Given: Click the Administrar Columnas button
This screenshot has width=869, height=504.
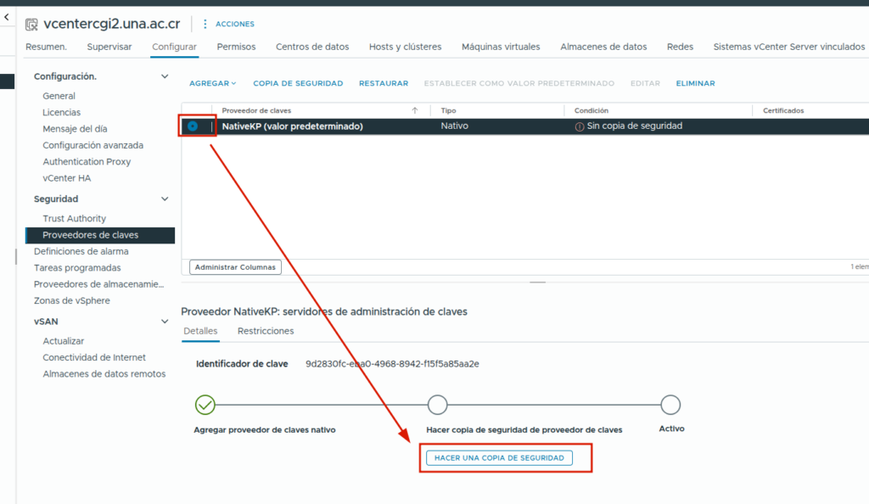Looking at the screenshot, I should pyautogui.click(x=235, y=267).
